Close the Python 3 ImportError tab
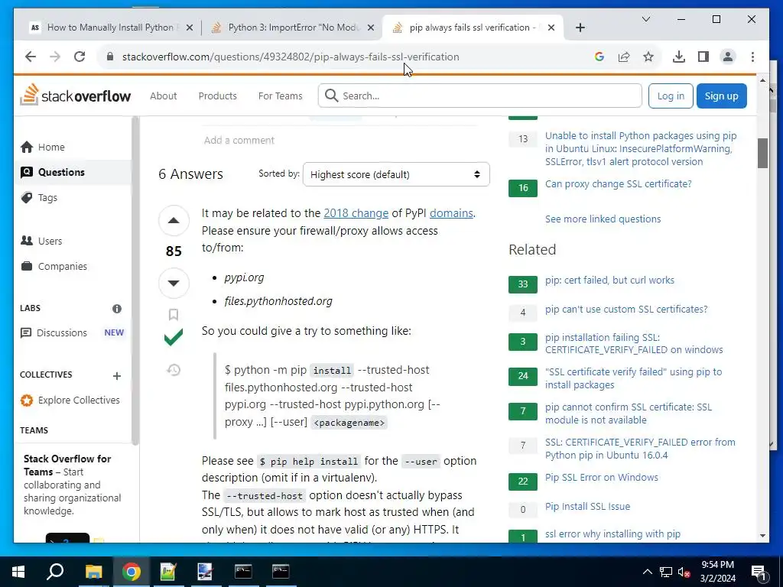The width and height of the screenshot is (783, 587). [371, 28]
